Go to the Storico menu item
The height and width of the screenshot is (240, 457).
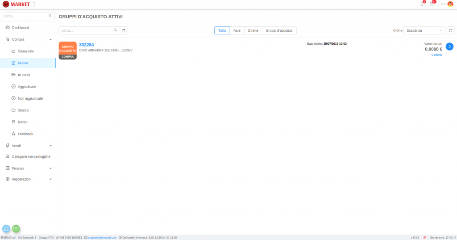tap(23, 110)
